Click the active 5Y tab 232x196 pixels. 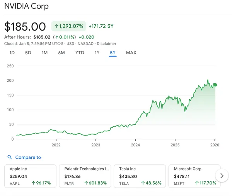pos(113,53)
